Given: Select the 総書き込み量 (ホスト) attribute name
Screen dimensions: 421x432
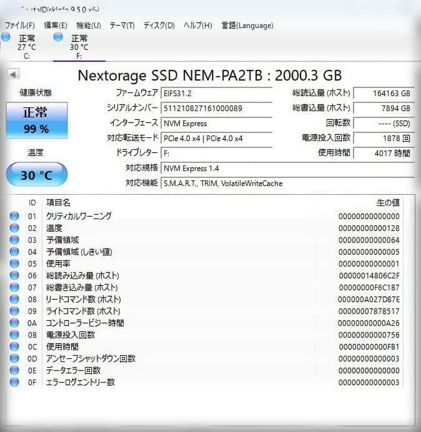Looking at the screenshot, I should pos(82,287).
